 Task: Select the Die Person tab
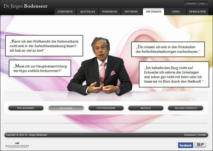[153, 12]
